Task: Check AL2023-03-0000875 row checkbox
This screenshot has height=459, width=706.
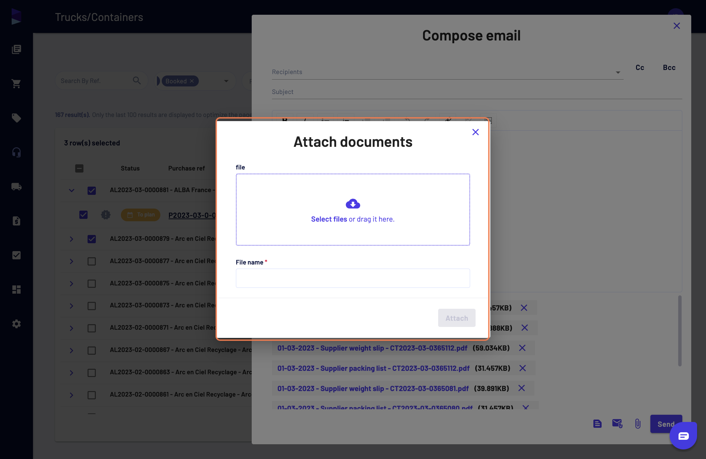Action: [92, 284]
